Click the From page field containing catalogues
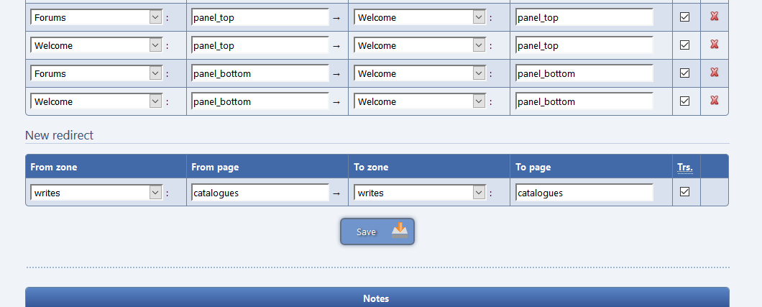The width and height of the screenshot is (762, 307). 260,193
